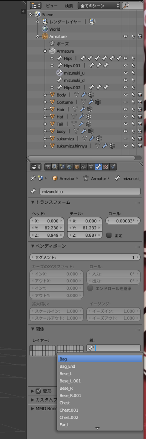
Task: Expand the Hips bone hierarchy
Action: (x=52, y=59)
